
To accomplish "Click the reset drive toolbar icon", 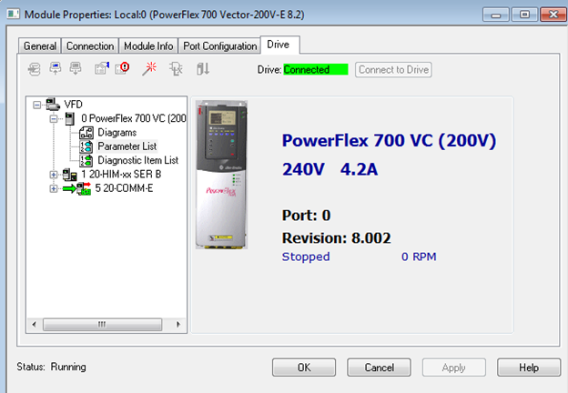I will tap(203, 68).
